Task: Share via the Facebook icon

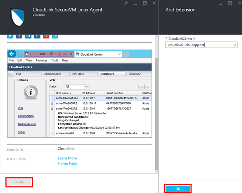Action: click(x=19, y=36)
